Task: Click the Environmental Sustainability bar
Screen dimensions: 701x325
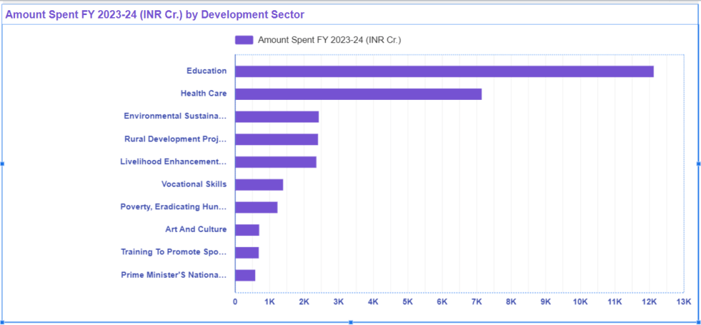Action: (x=277, y=116)
